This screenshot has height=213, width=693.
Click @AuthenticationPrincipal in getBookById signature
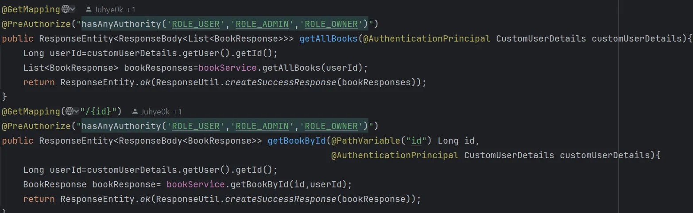pyautogui.click(x=395, y=155)
